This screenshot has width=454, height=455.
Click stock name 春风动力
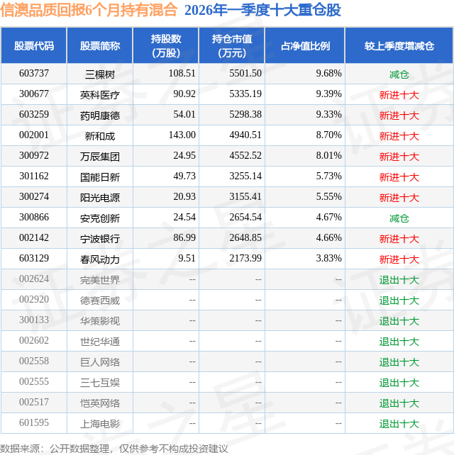pyautogui.click(x=100, y=259)
